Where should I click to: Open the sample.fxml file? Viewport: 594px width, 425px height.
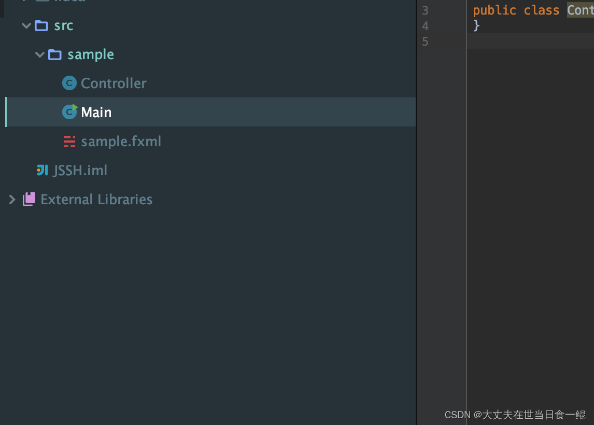[x=121, y=141]
